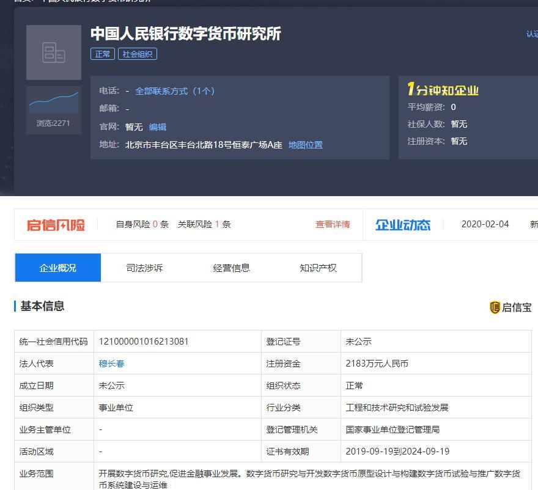Open 全部联系方式 (1个) link
The image size is (538, 490).
click(x=175, y=91)
